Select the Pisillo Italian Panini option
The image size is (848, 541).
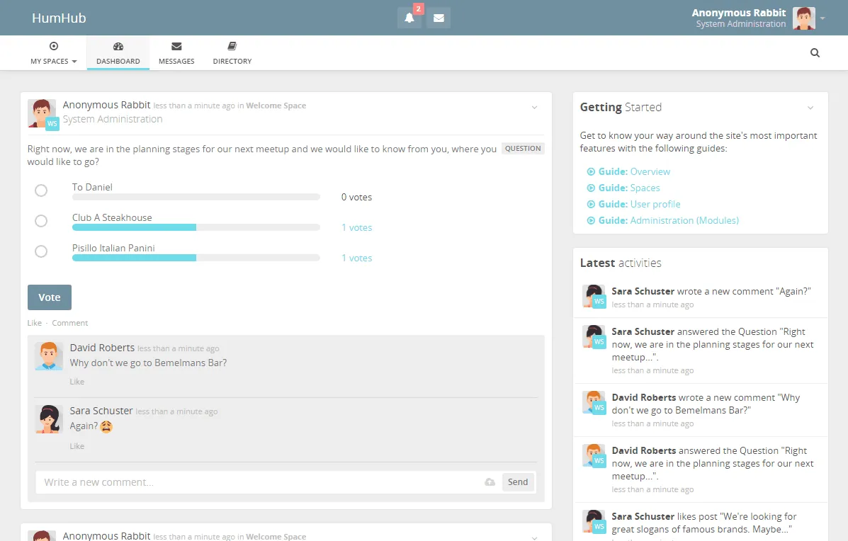pos(41,251)
